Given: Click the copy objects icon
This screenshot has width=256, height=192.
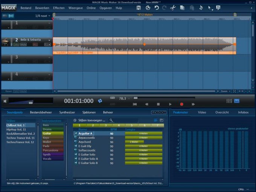Looking at the screenshot, I should 182,8.
